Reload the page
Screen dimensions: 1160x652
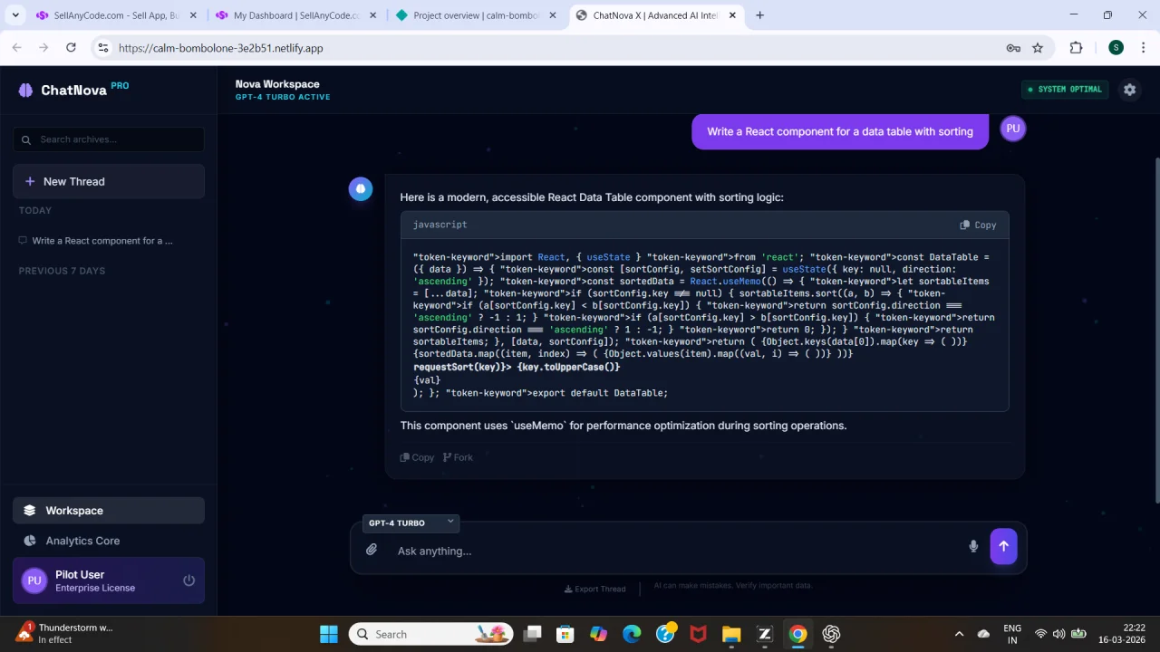coord(71,48)
